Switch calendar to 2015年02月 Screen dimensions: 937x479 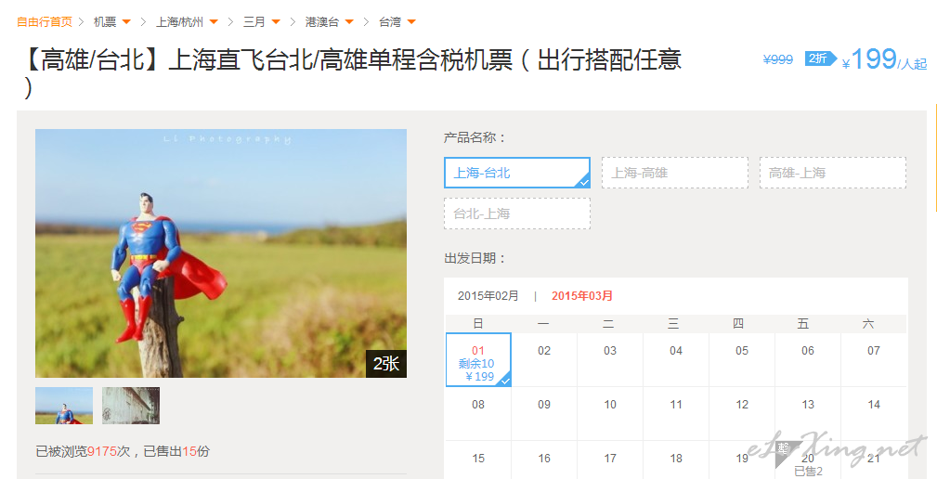488,295
